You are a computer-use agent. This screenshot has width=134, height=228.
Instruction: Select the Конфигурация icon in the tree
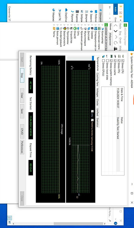(x=61, y=28)
